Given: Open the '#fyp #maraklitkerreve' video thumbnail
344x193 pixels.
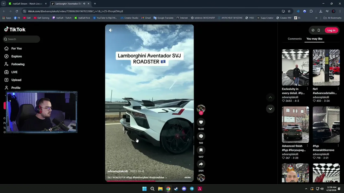Looking at the screenshot, I should point(326,125).
